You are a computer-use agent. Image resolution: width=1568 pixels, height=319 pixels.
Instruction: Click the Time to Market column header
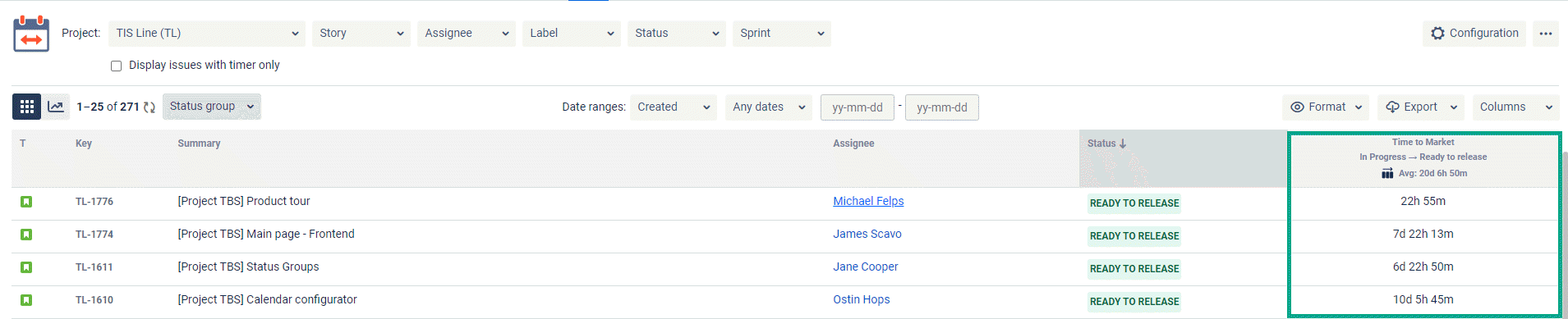[x=1423, y=157]
